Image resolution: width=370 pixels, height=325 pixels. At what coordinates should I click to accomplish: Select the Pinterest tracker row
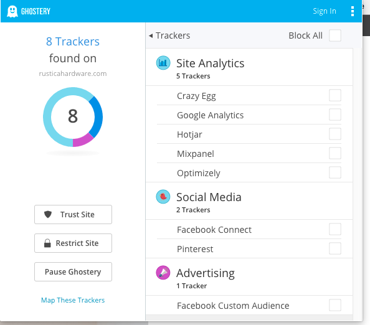249,248
